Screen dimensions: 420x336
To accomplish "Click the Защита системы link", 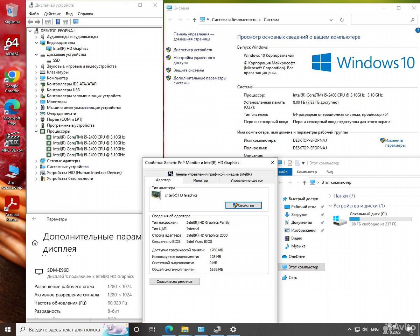I will (189, 70).
